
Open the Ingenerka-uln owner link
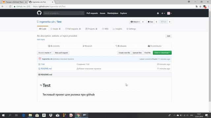tap(47, 22)
